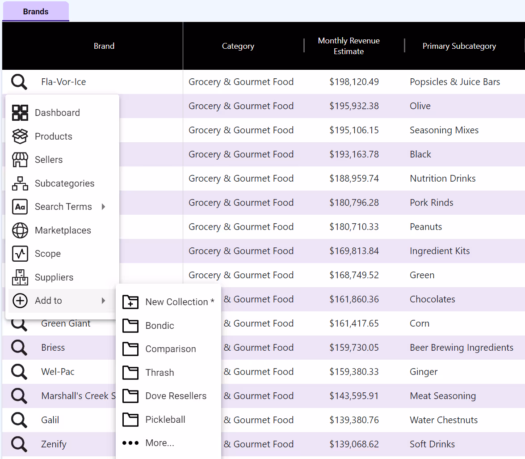525x459 pixels.
Task: Sort by Monthly Revenue Estimate header
Action: tap(349, 46)
